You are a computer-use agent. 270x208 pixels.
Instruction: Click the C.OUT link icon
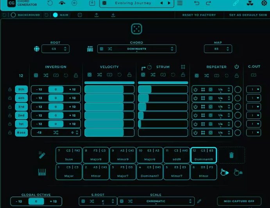point(254,75)
